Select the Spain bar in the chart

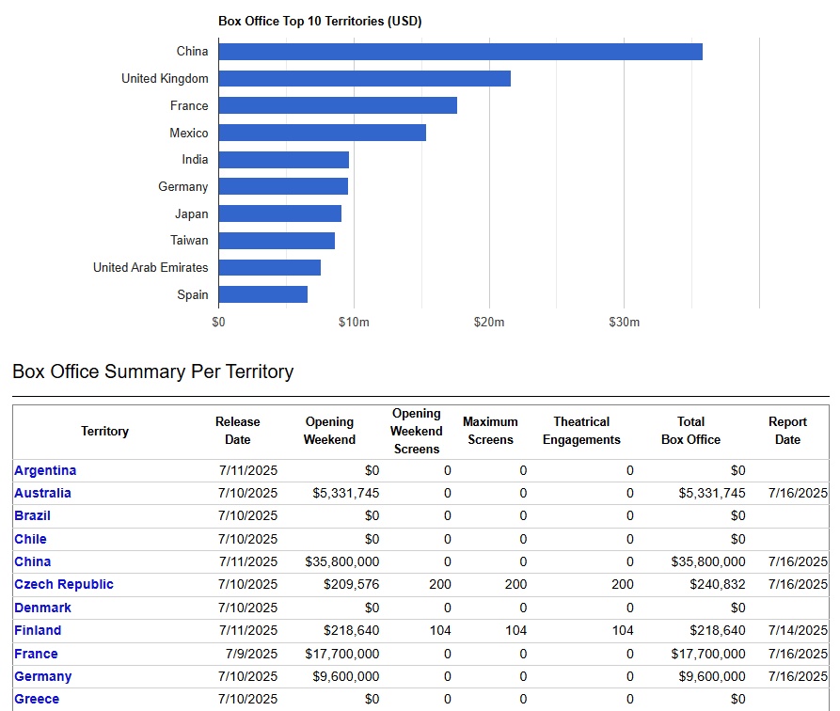tap(263, 294)
